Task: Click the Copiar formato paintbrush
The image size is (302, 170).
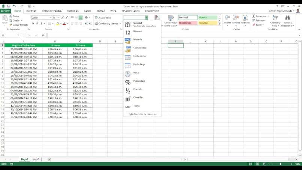Action: pyautogui.click(x=19, y=25)
